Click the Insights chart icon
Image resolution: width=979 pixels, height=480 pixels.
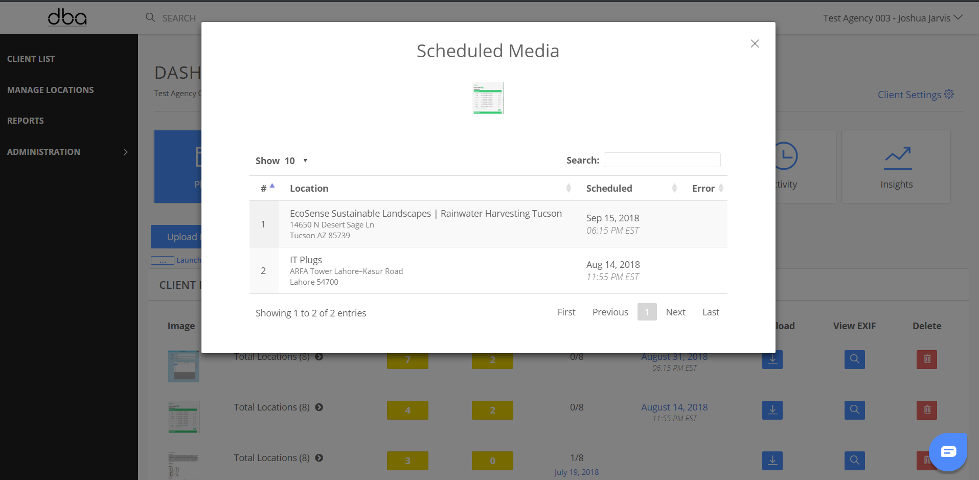coord(898,158)
